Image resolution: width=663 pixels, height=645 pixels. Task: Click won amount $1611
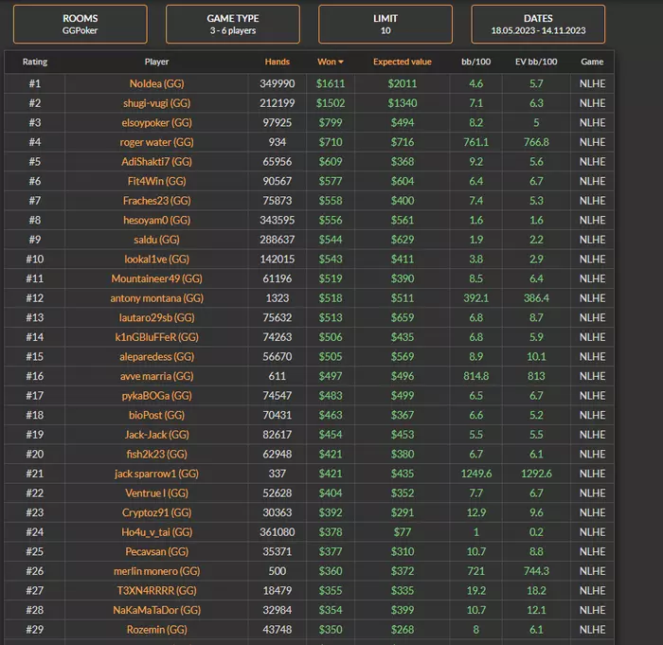(x=331, y=83)
